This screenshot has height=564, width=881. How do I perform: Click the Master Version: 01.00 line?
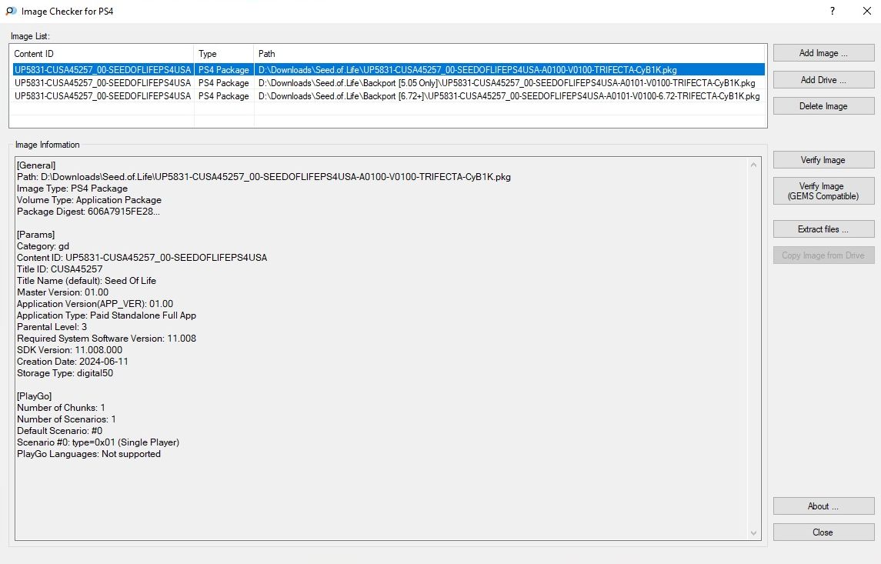62,292
